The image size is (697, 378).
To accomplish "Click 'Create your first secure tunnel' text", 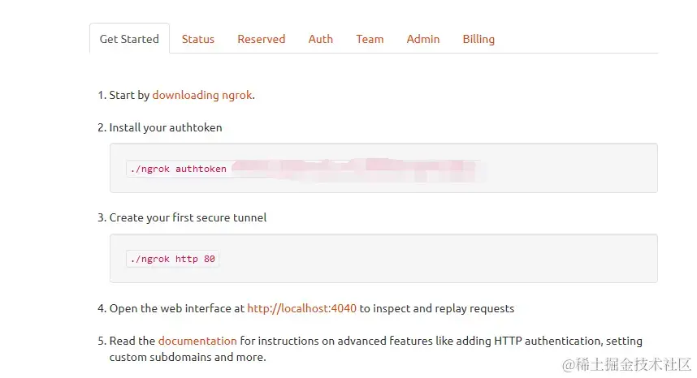I will pos(188,218).
